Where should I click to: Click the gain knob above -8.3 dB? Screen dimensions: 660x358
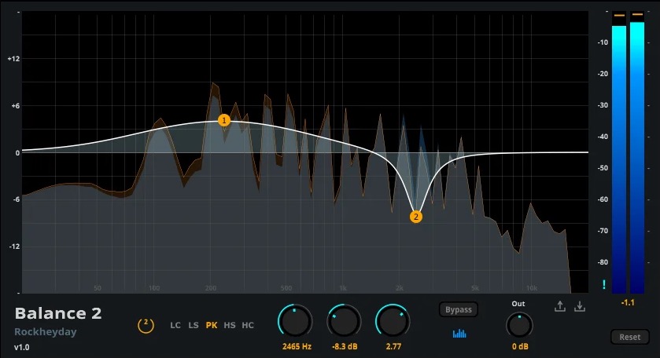pos(344,321)
